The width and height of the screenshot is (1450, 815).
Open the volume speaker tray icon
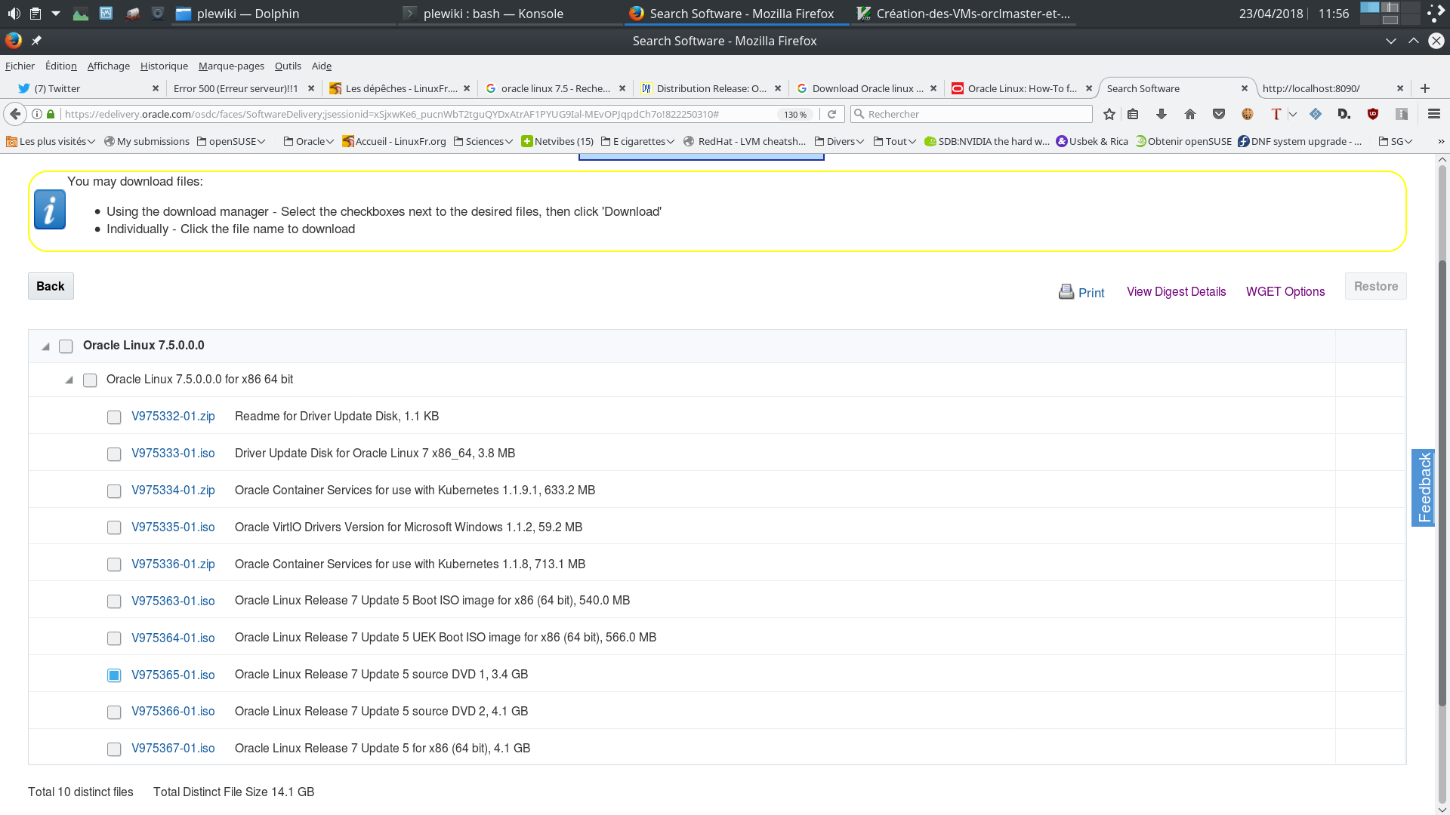[x=14, y=14]
